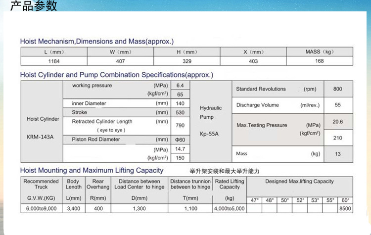Image resolution: width=371 pixels, height=235 pixels.
Task: Click the Max.Testing Pressure 20.6 value
Action: click(x=337, y=122)
